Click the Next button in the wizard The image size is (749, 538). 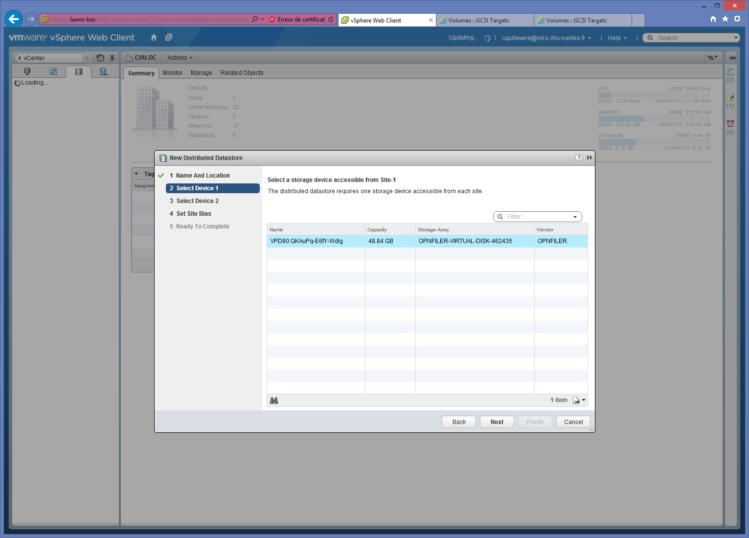coord(497,422)
